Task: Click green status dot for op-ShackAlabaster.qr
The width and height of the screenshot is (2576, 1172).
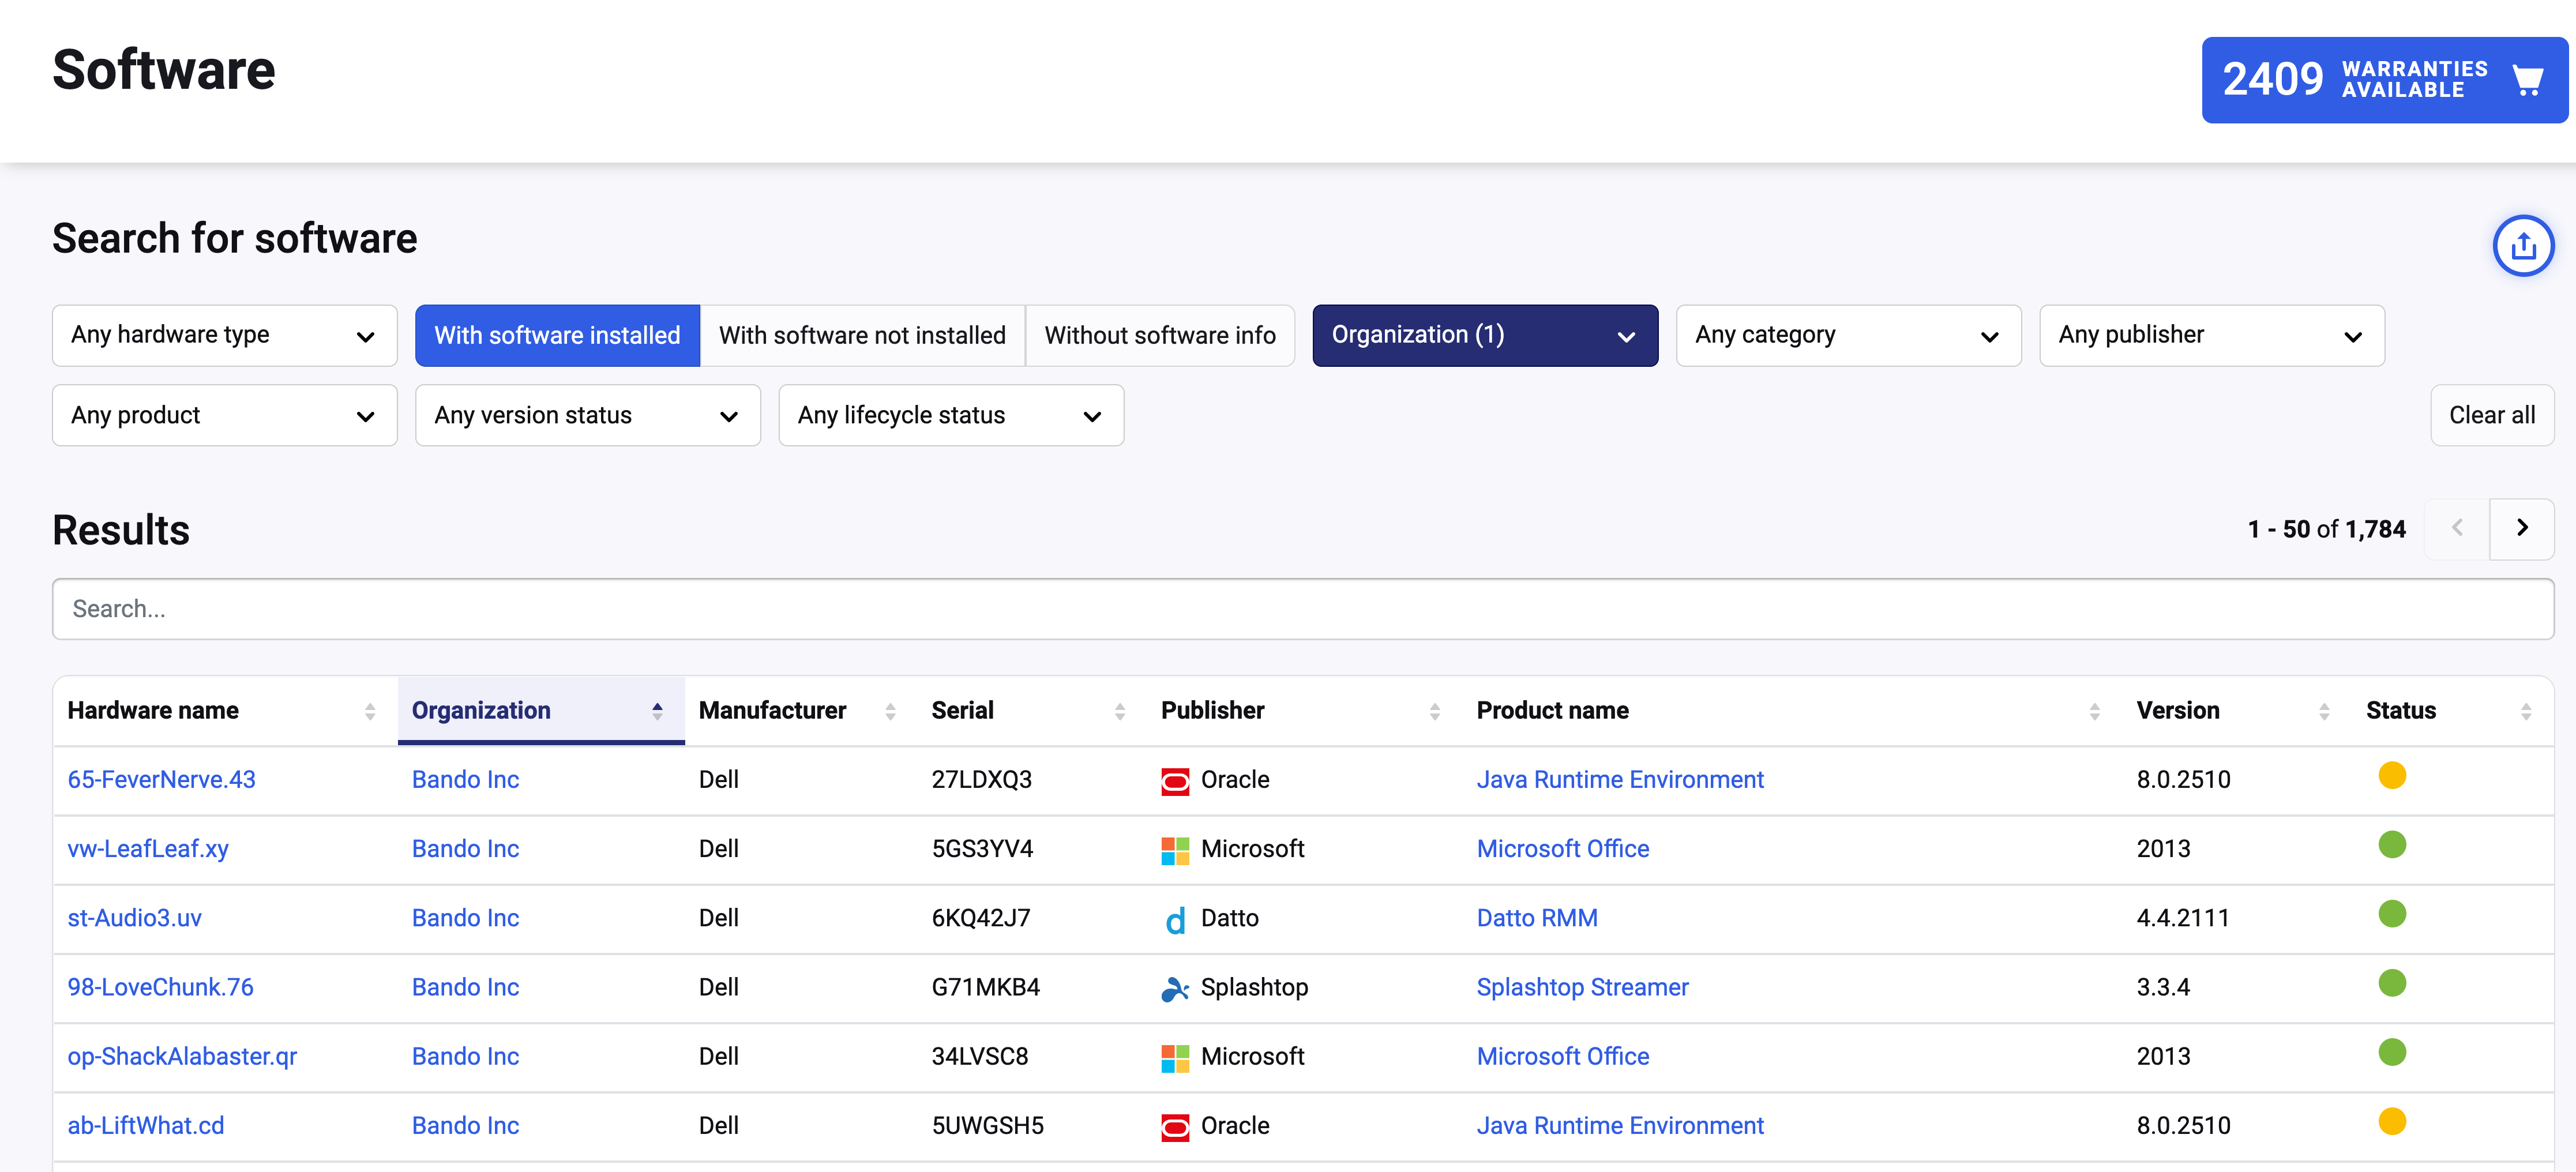Action: (2391, 1051)
